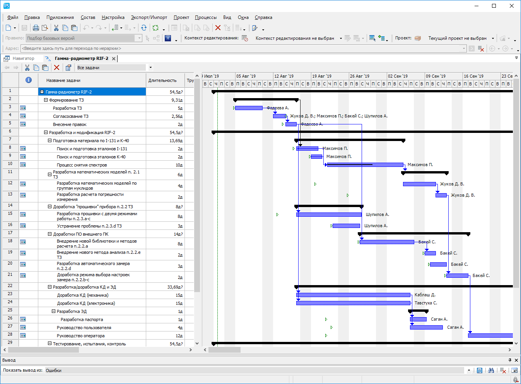521x384 pixels.
Task: Switch to the Навигатор tab
Action: point(23,58)
